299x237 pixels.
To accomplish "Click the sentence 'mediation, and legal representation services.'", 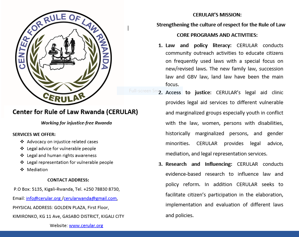I will click(217, 154).
